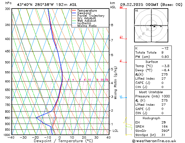Select the Temperature legend entry

click(x=87, y=11)
